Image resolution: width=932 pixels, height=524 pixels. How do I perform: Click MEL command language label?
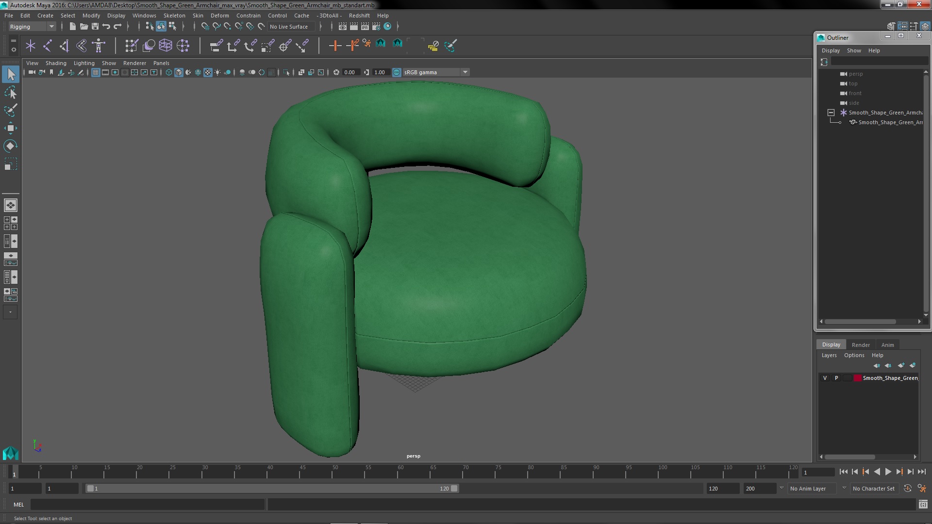click(18, 505)
